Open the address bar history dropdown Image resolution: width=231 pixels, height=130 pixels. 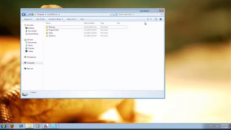[110, 14]
